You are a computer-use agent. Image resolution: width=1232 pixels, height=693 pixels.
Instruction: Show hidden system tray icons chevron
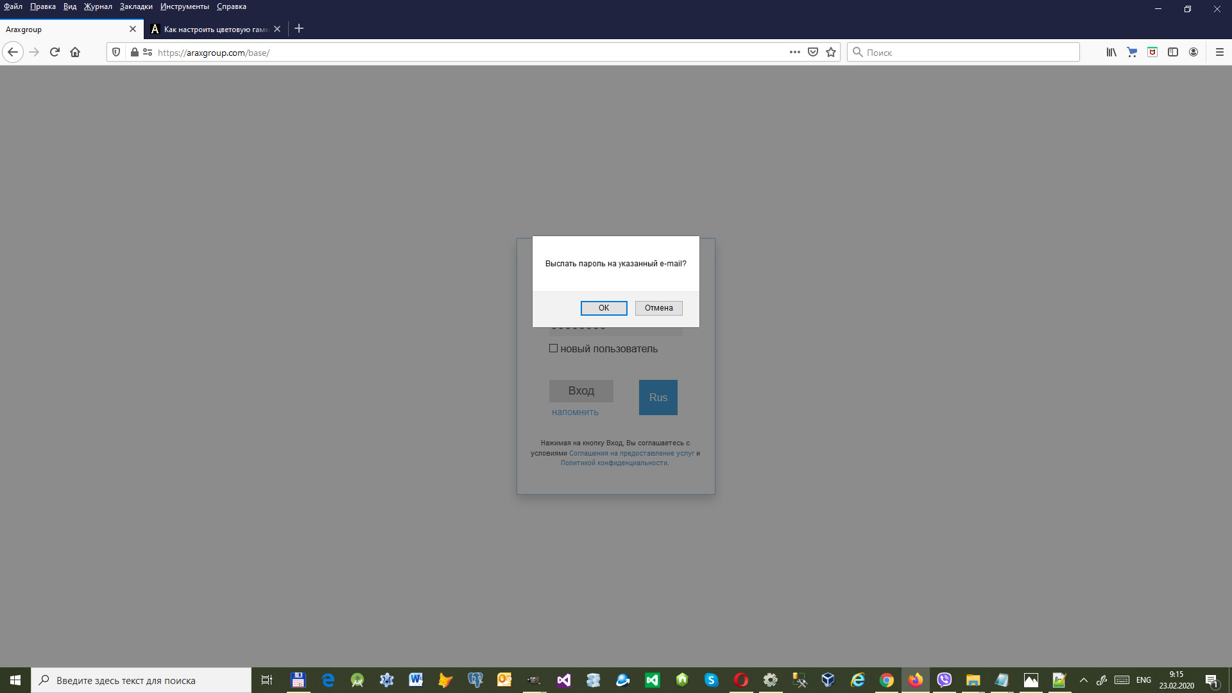[x=1084, y=680]
